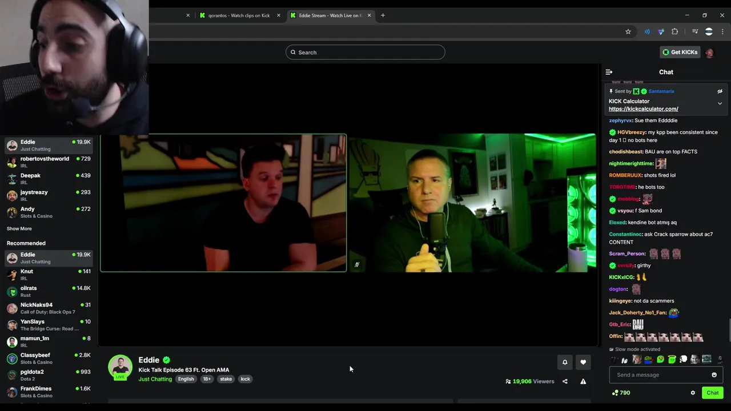Viewport: 731px width, 411px height.
Task: Open a new browser tab
Action: click(383, 15)
